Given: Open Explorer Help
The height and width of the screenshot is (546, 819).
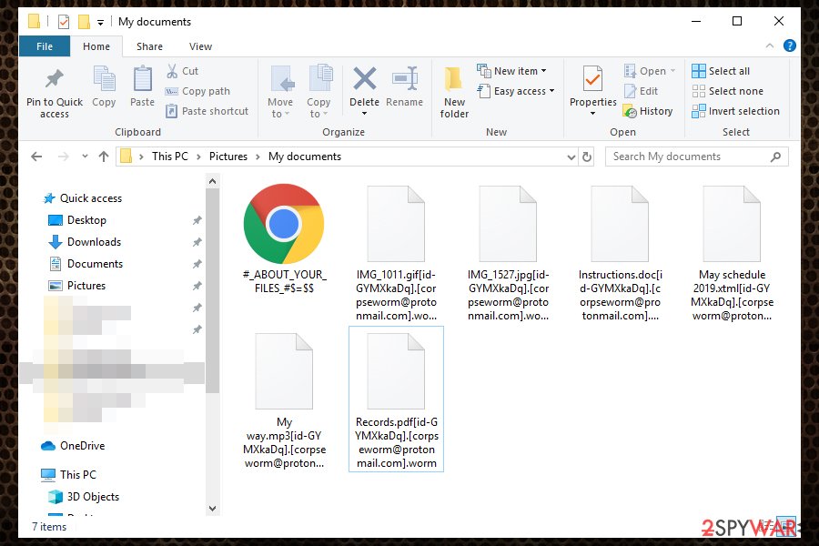Looking at the screenshot, I should point(790,46).
